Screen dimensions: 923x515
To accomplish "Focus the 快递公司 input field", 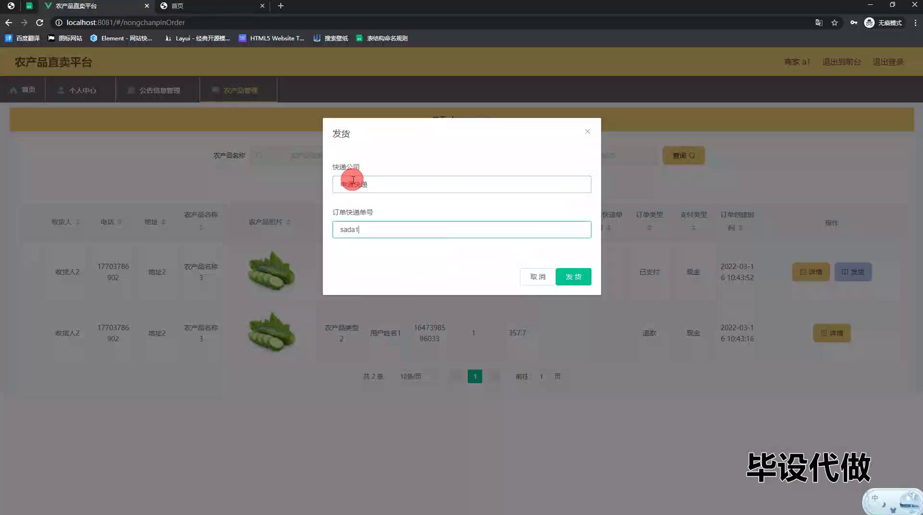I will click(461, 184).
